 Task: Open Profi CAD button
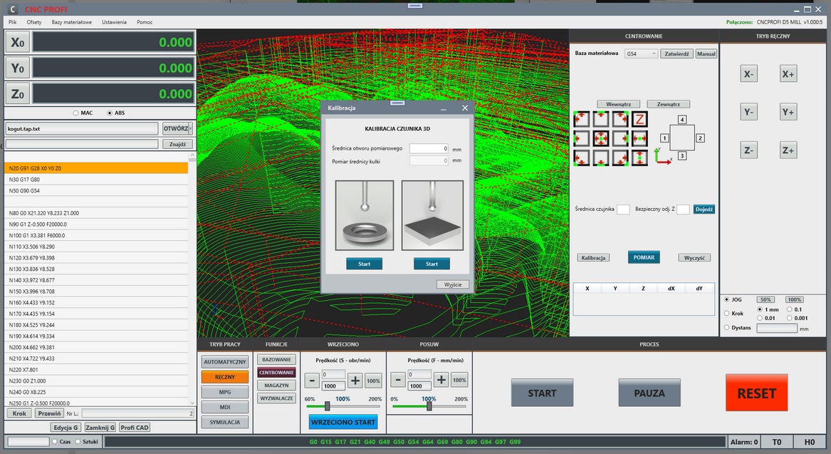point(135,428)
